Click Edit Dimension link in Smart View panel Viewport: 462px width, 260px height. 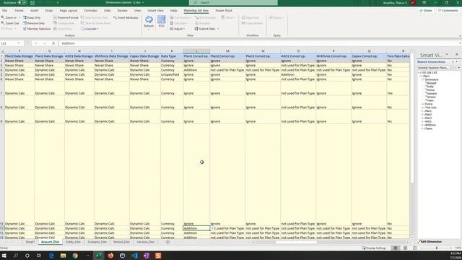click(x=431, y=241)
